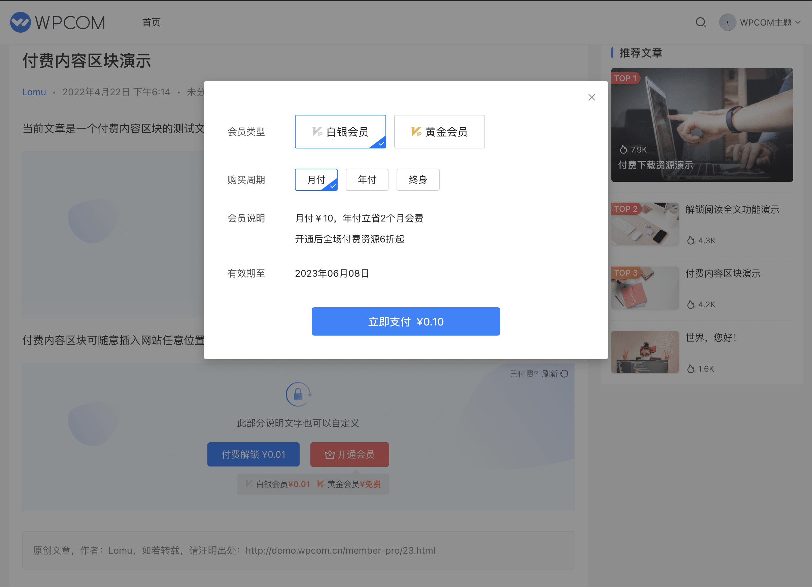Choose 年付 purchase period
Viewport: 812px width, 587px height.
(367, 180)
